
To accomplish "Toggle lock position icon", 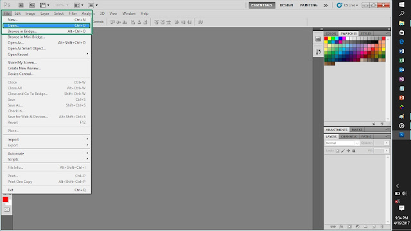I will click(348, 151).
